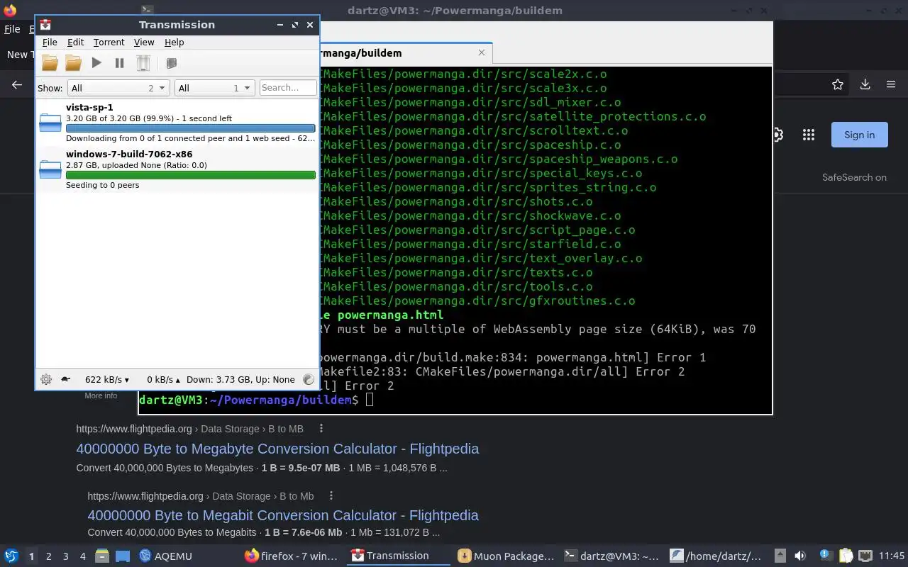Viewport: 908px width, 567px height.
Task: Open torrent properties icon in Transmission toolbar
Action: 171,63
